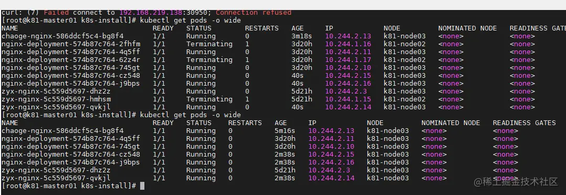Click restart count 1 in the hmhsm row

tap(247, 99)
